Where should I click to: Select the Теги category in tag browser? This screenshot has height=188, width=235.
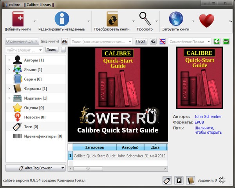tap(31, 127)
